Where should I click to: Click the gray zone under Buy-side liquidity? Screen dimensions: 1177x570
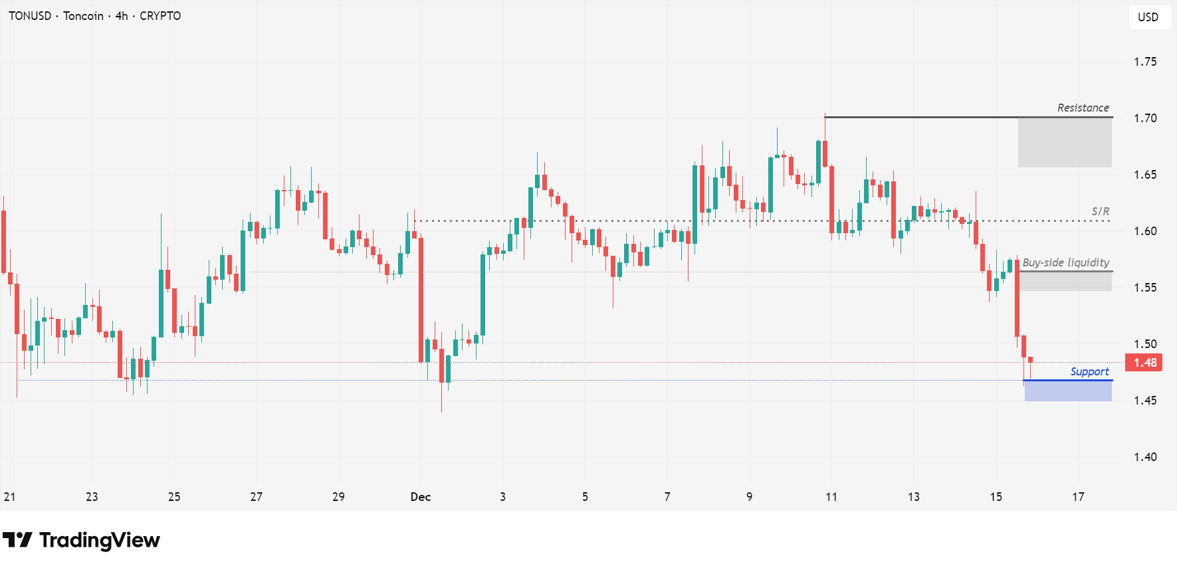(1065, 282)
